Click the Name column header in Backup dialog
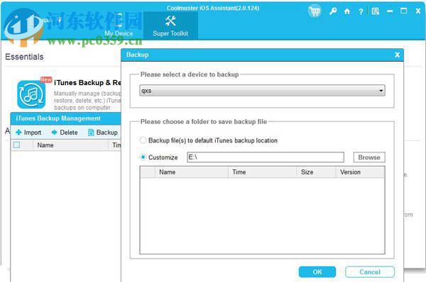Image resolution: width=426 pixels, height=282 pixels. [191, 172]
